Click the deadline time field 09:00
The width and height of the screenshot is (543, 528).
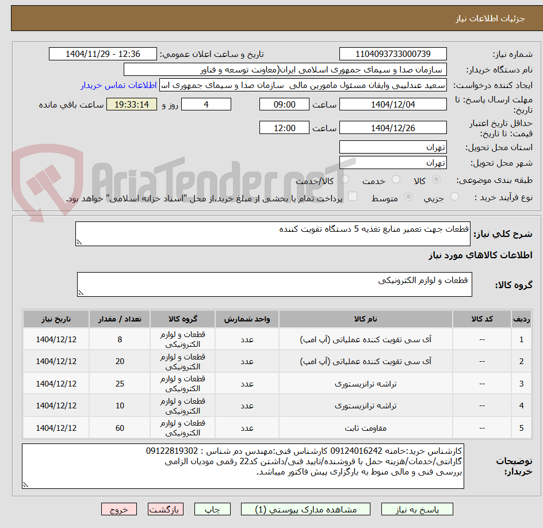coord(284,104)
